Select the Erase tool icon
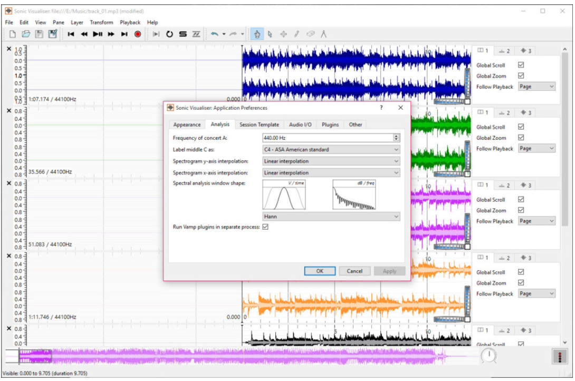 (310, 34)
